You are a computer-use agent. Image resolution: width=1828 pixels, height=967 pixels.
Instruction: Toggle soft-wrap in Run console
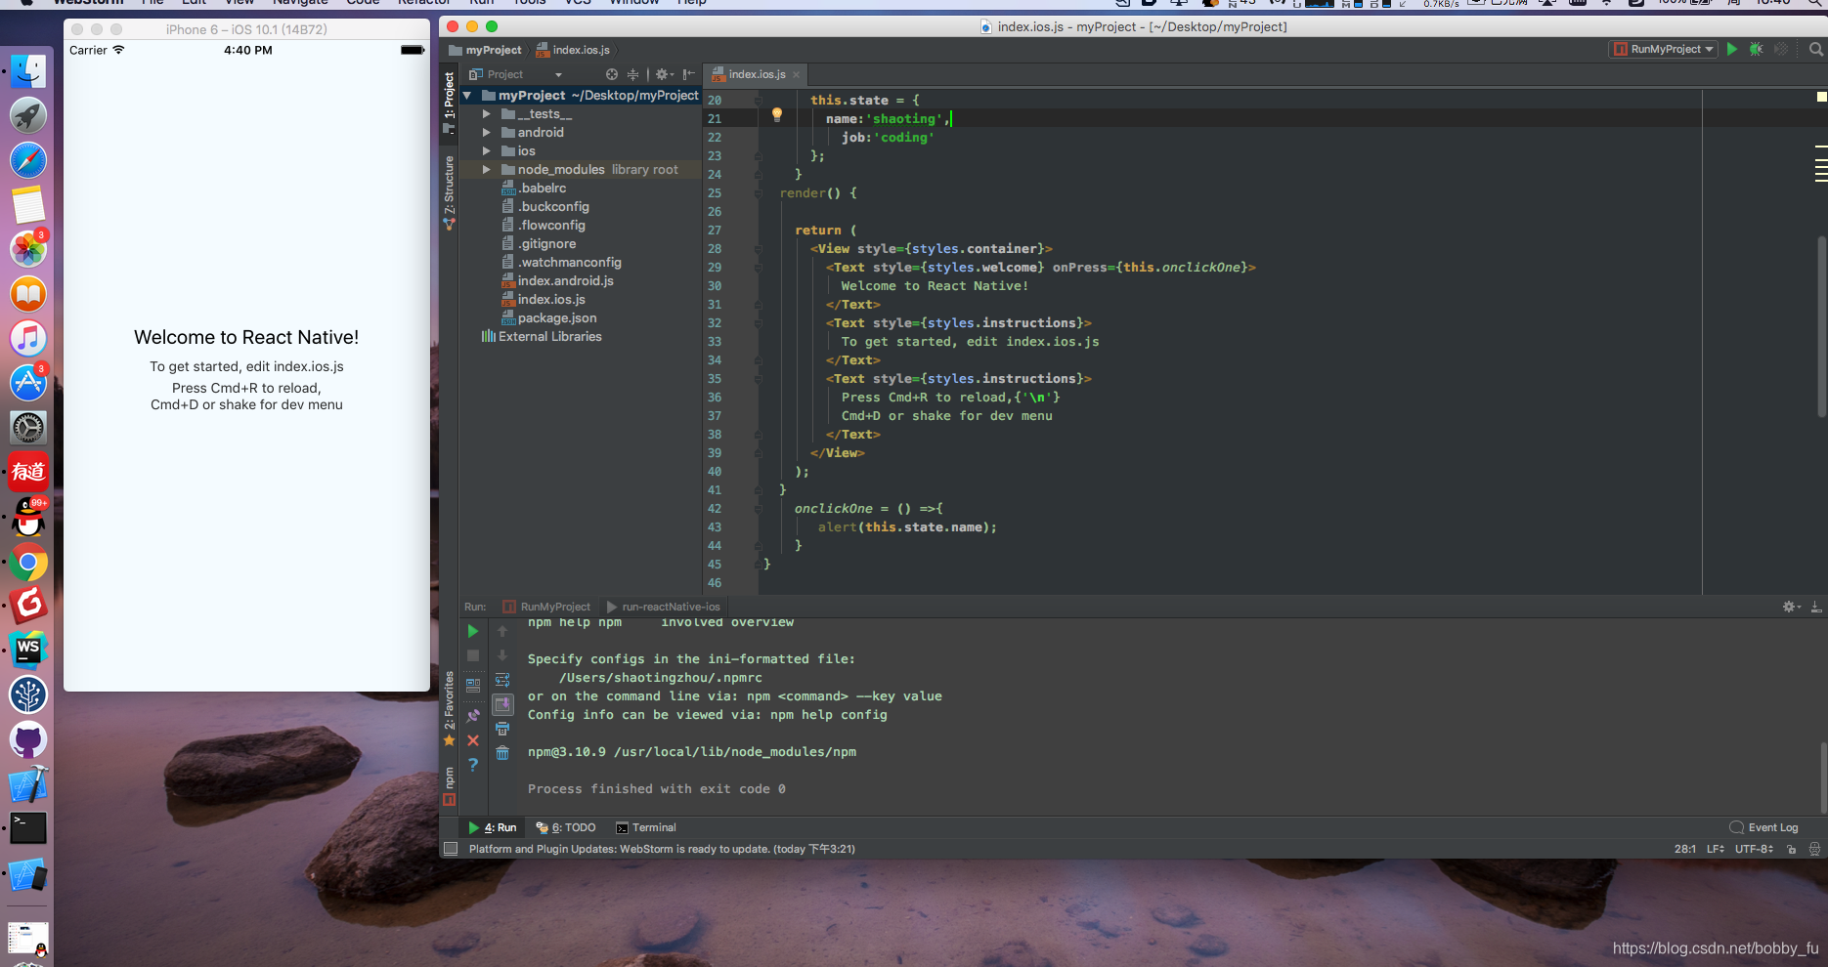tap(502, 680)
